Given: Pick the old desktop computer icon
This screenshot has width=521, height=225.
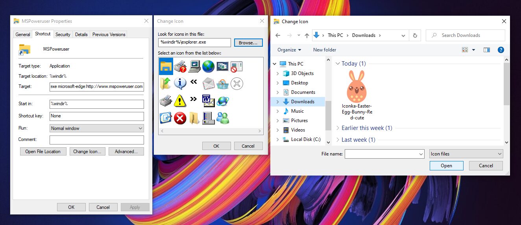Looking at the screenshot, I should (194, 67).
